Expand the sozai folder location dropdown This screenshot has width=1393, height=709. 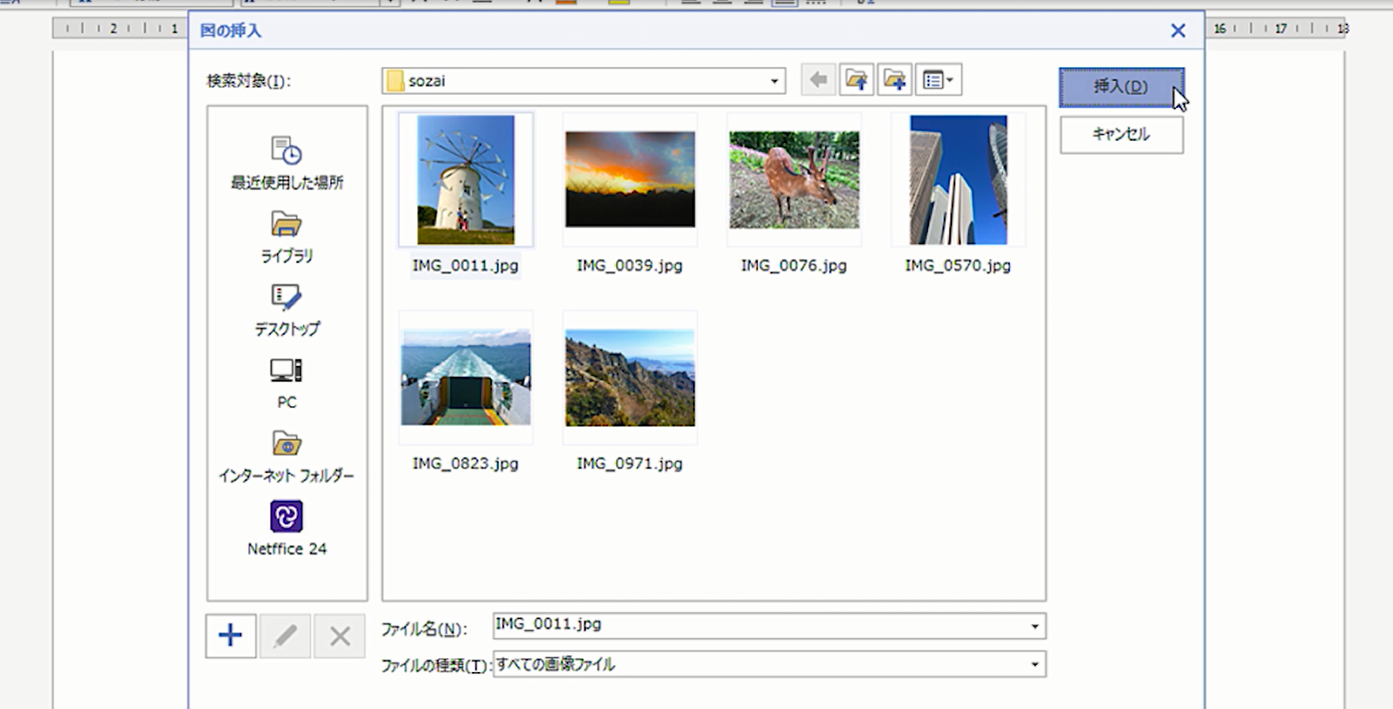[x=774, y=81]
